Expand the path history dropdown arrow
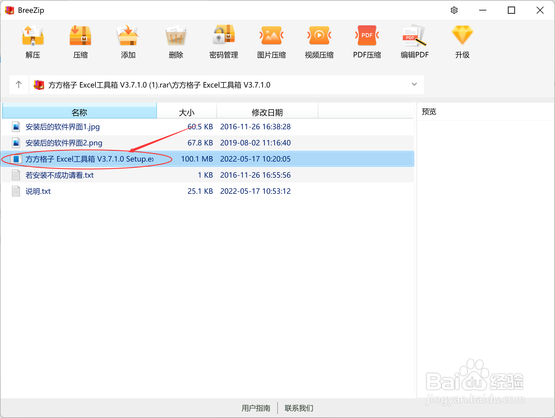 click(414, 84)
